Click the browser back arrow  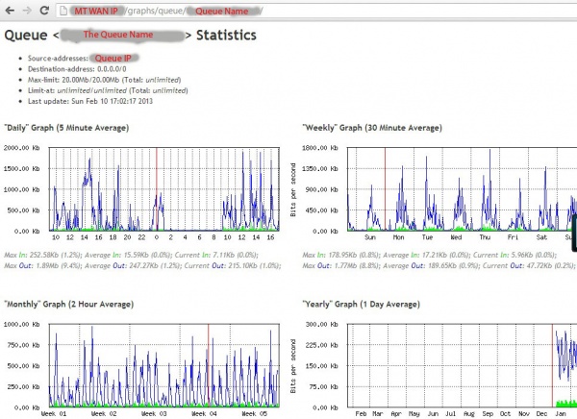point(10,11)
